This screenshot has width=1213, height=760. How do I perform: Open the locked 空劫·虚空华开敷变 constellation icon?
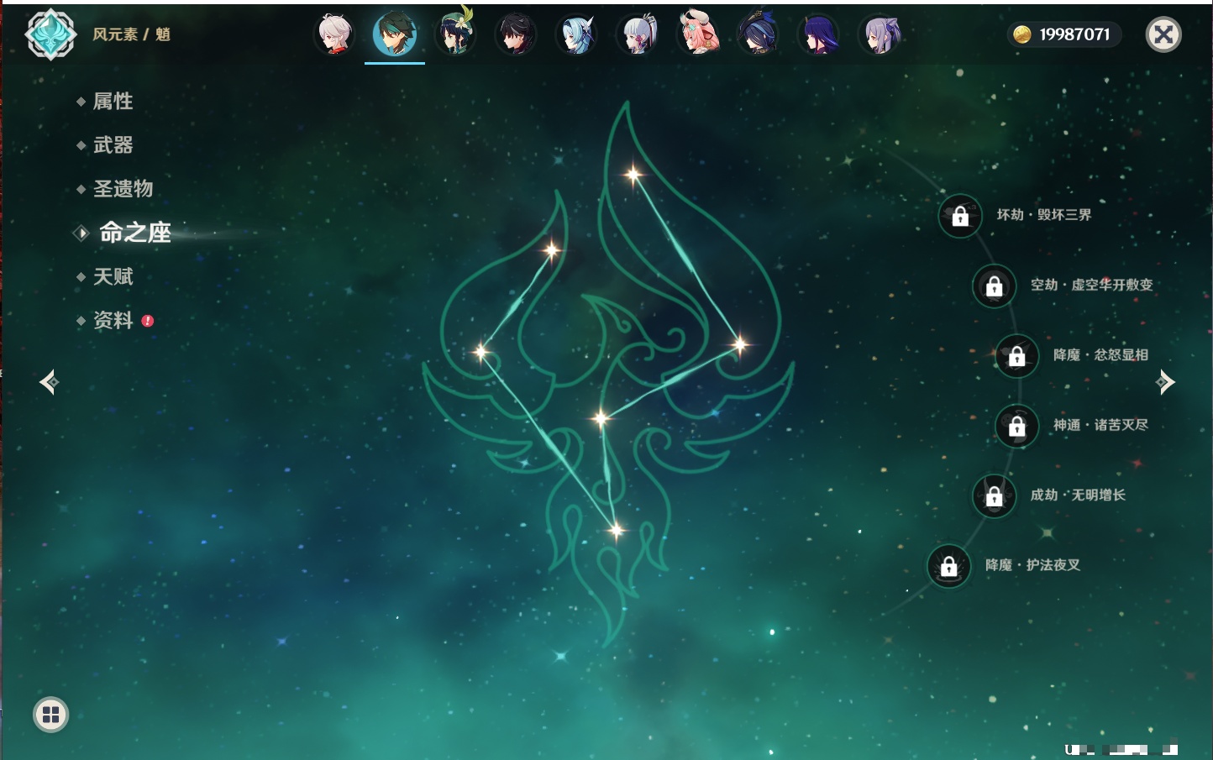[994, 286]
